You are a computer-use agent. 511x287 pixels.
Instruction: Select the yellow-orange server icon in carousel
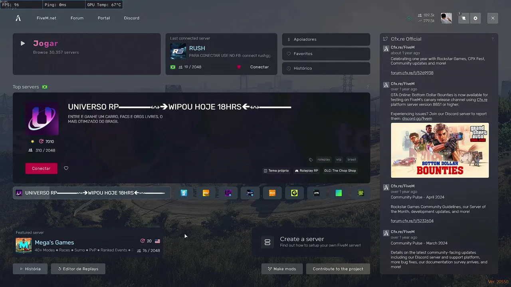click(x=206, y=193)
